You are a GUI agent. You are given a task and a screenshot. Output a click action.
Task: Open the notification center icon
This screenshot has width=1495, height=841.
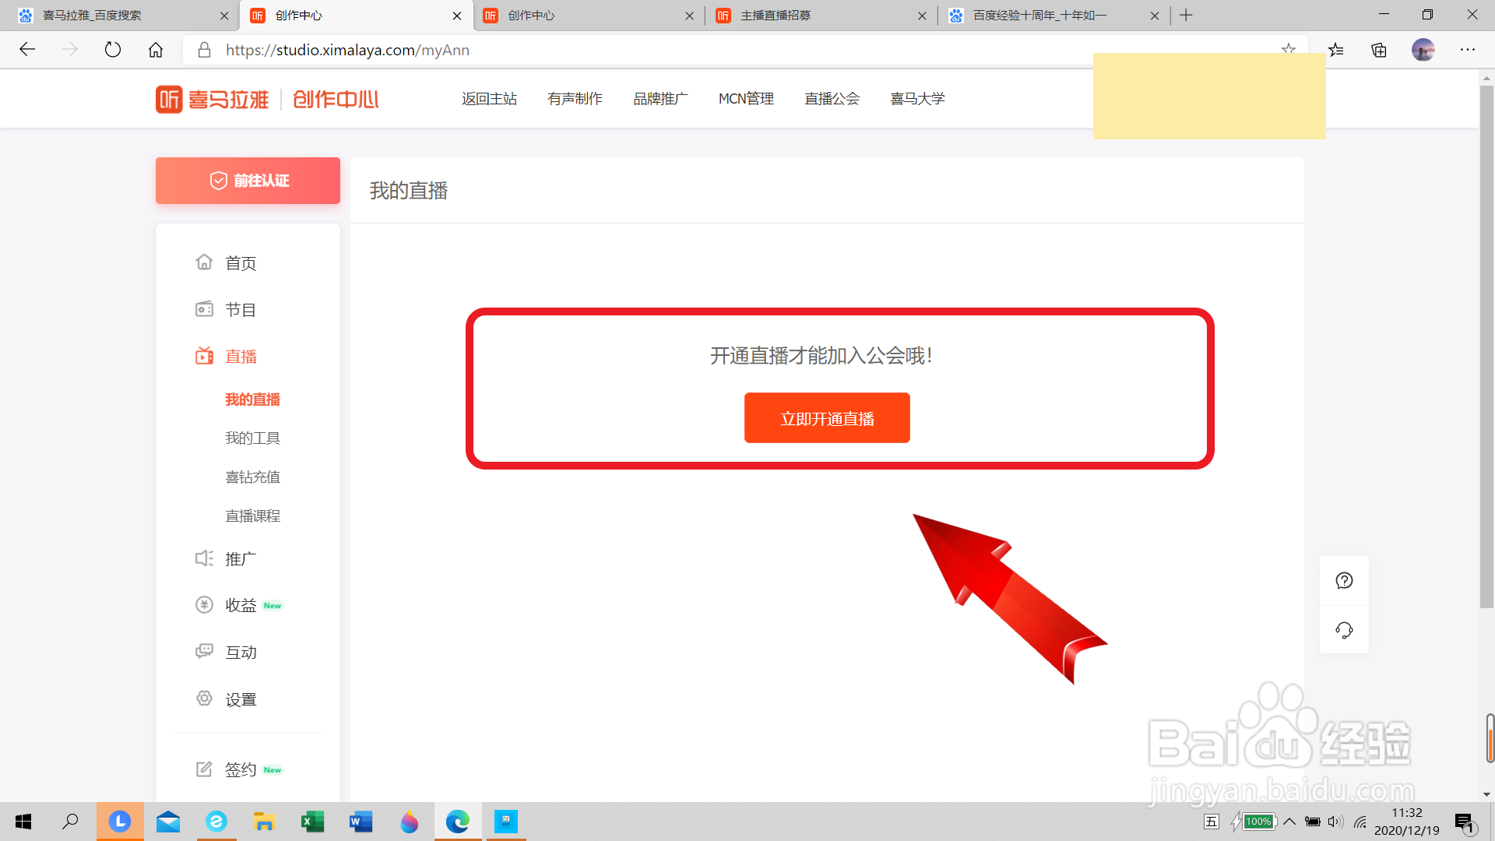click(1464, 822)
